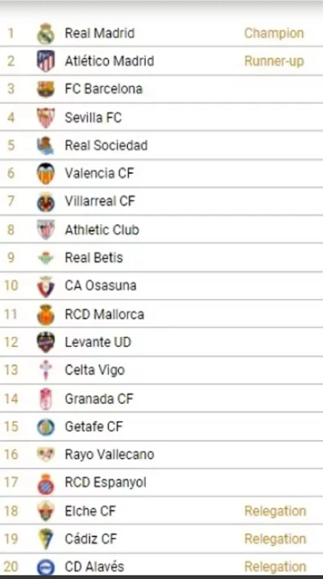This screenshot has width=323, height=579.
Task: Click the Sevilla FC badge
Action: click(46, 118)
